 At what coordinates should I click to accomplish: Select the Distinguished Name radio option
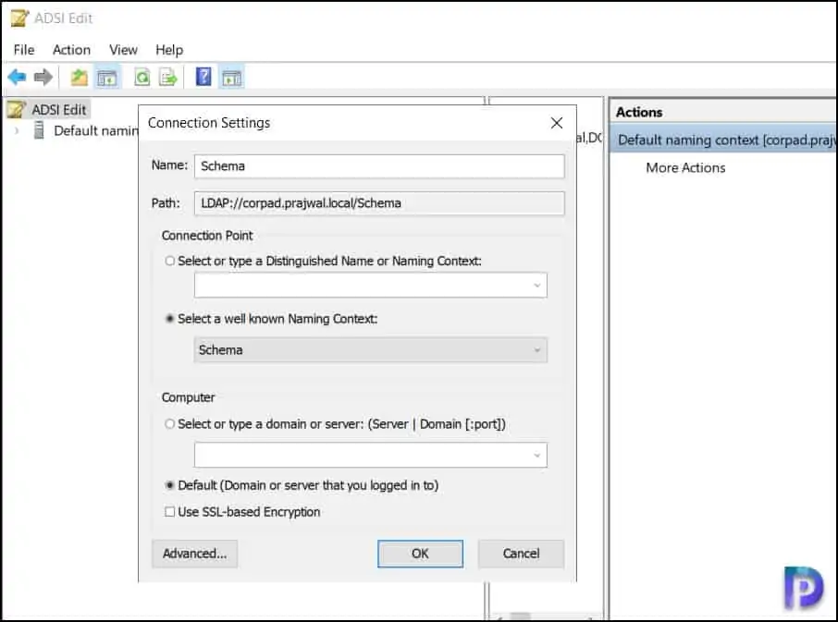pyautogui.click(x=169, y=261)
